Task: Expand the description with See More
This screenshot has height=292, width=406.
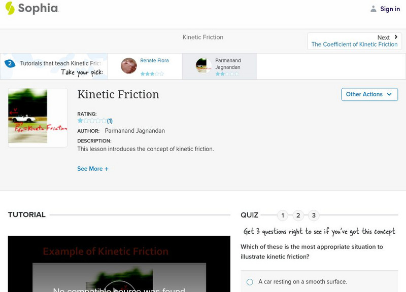Action: [93, 168]
